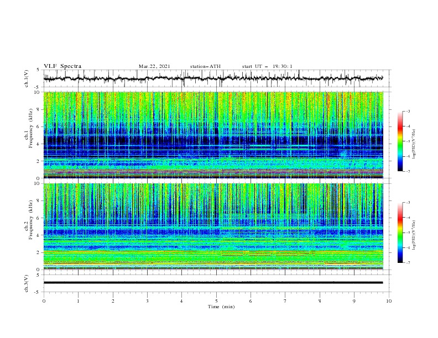Select the lower color bar "log(PSD)(V²/Hz)" label
The height and width of the screenshot is (338, 438).
(414, 235)
